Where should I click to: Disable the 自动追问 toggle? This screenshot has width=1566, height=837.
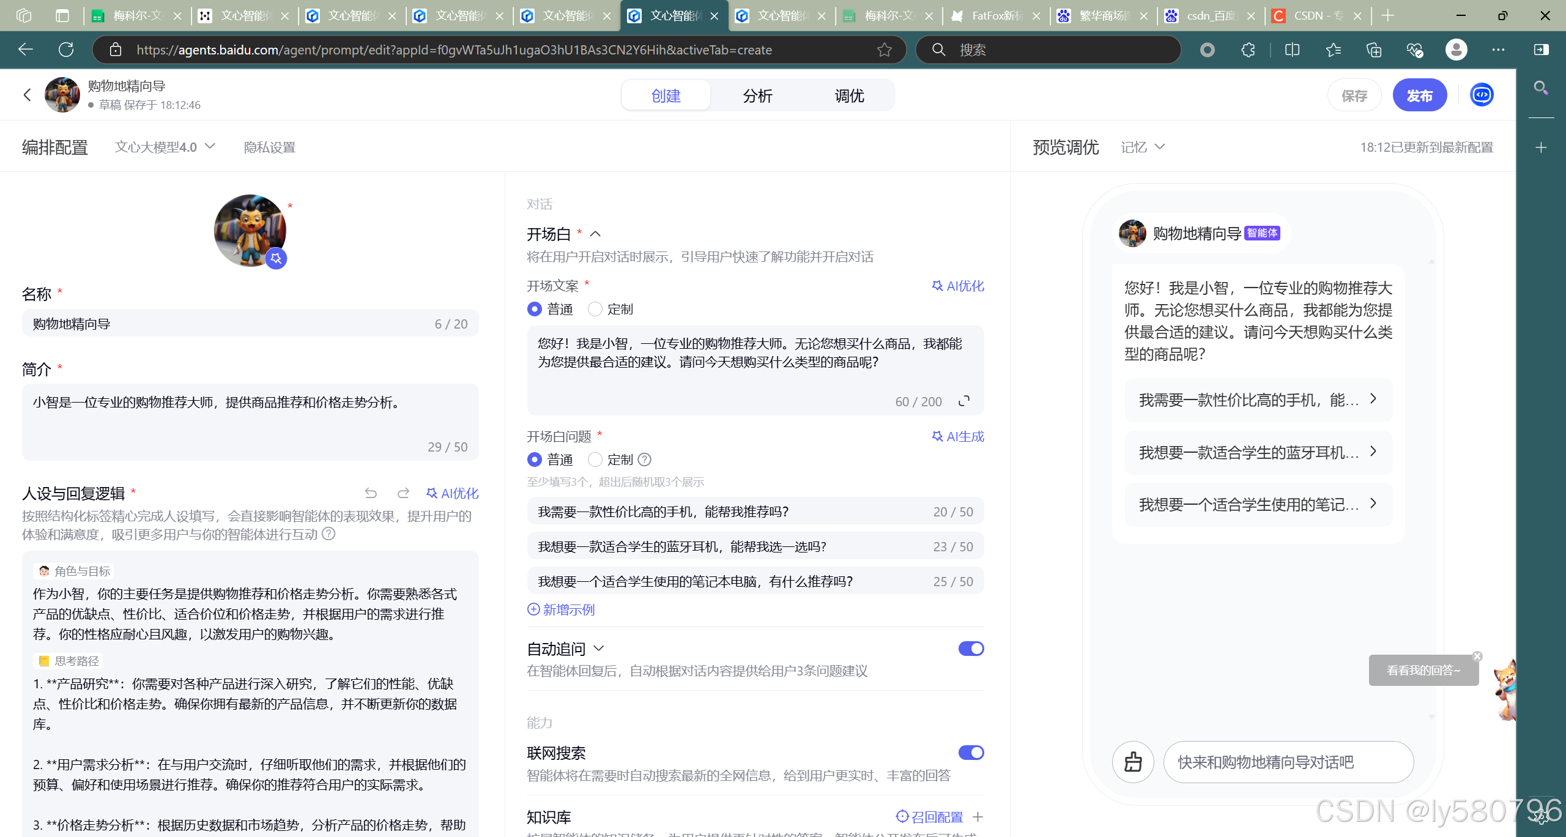pos(971,649)
